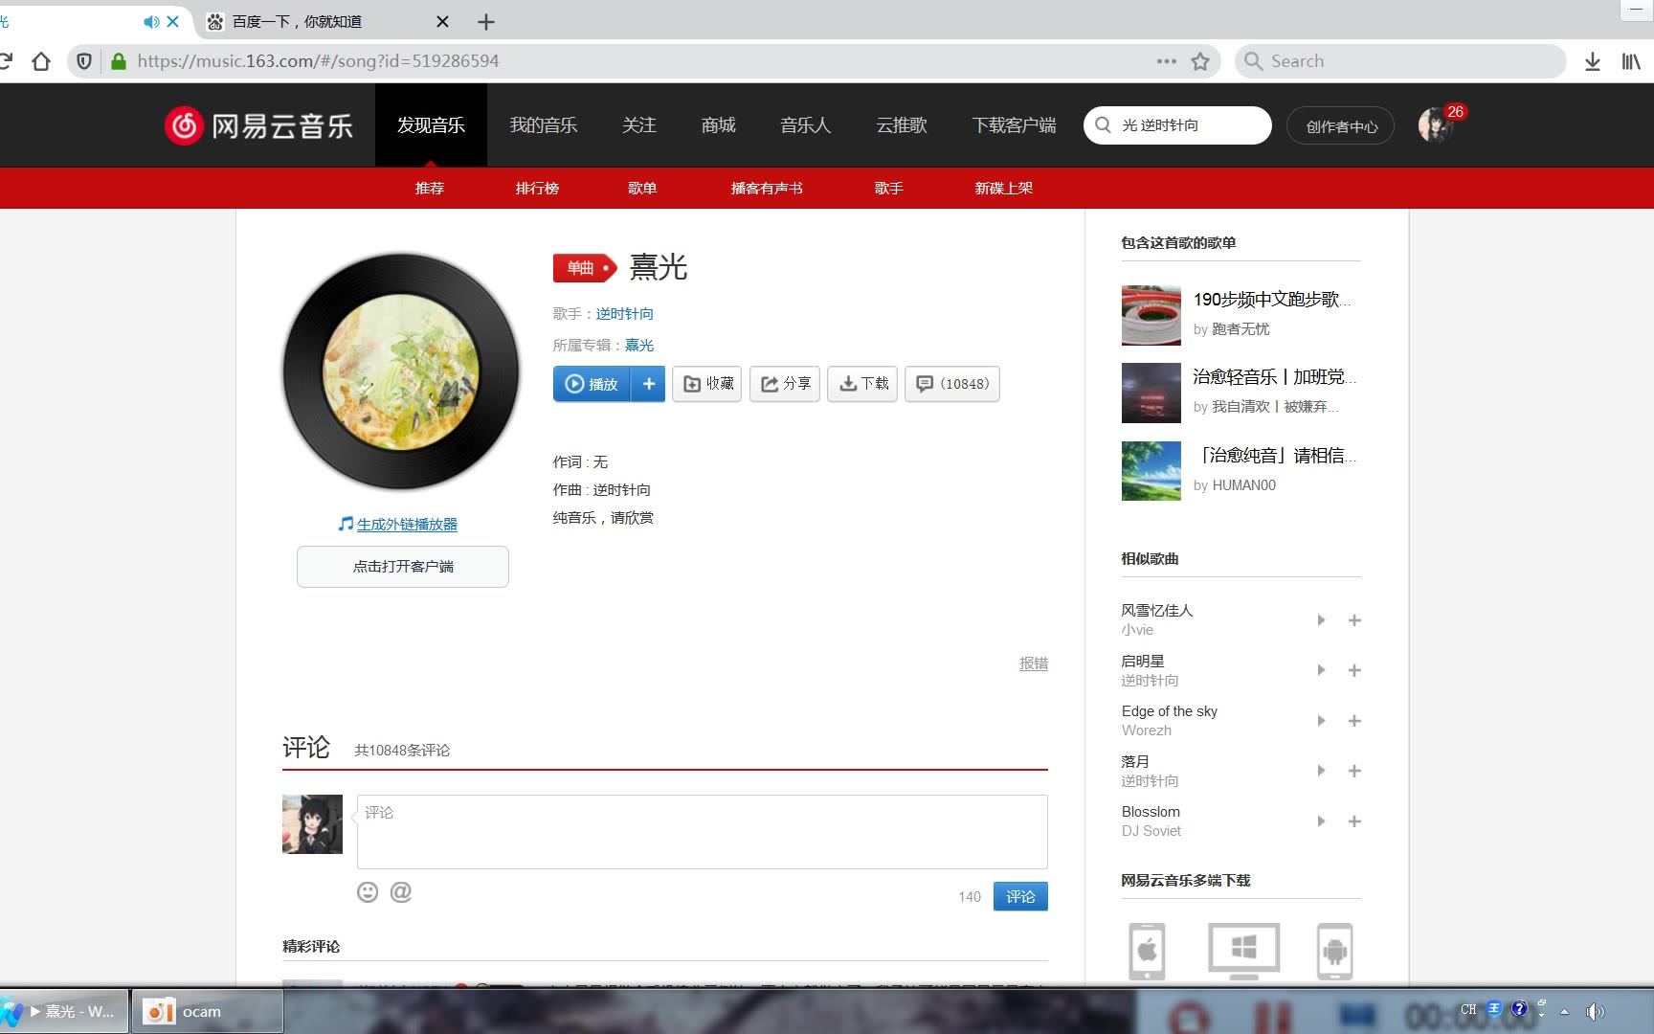Play similar song Edge of the sky
The image size is (1654, 1034).
(x=1321, y=721)
